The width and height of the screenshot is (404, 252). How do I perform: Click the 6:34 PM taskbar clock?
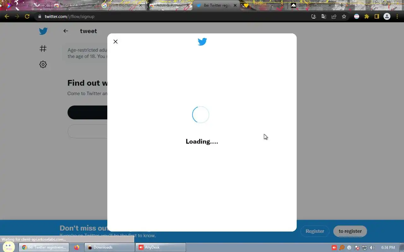click(x=388, y=248)
